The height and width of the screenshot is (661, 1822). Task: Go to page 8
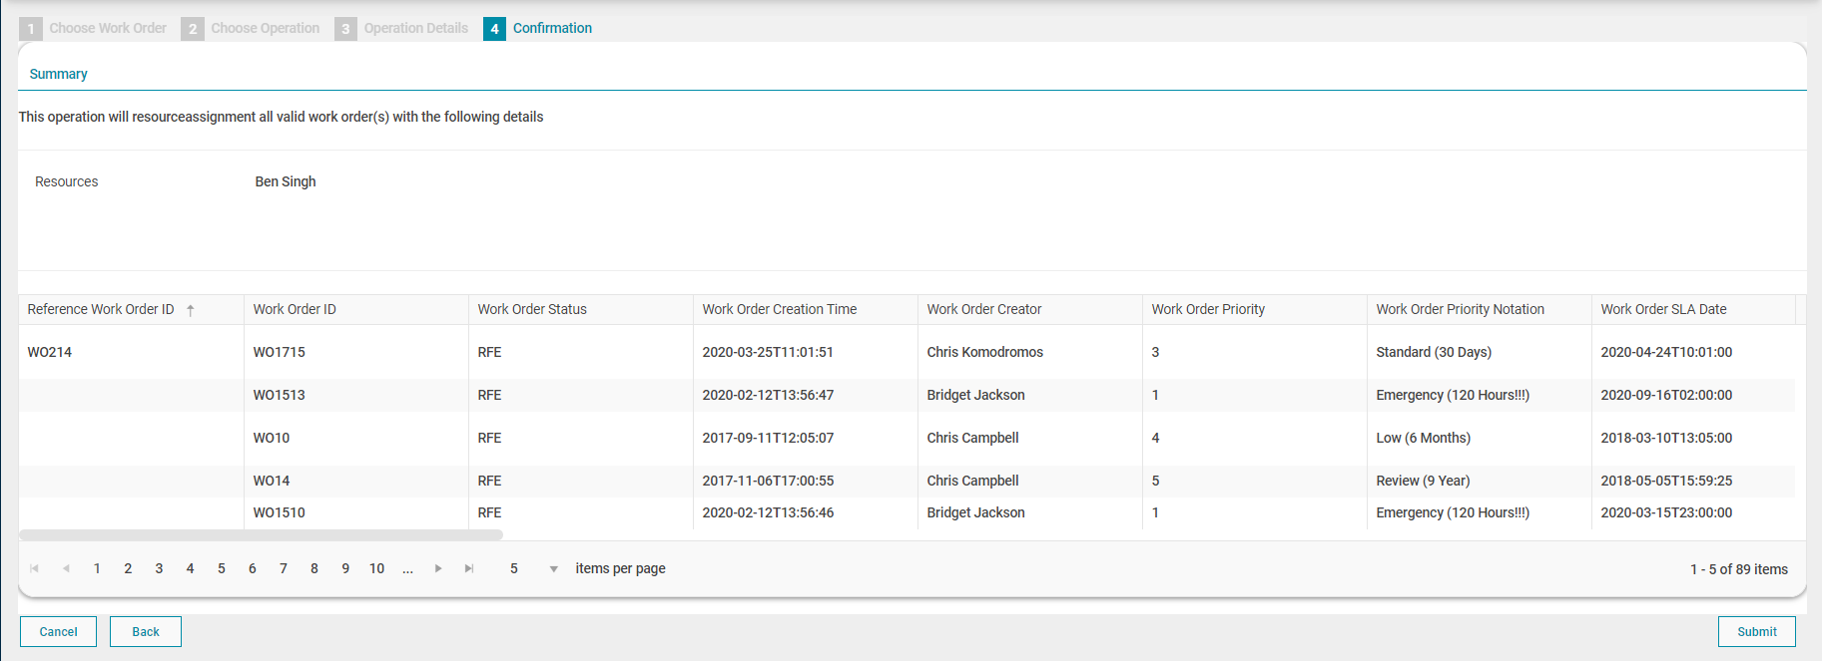314,568
